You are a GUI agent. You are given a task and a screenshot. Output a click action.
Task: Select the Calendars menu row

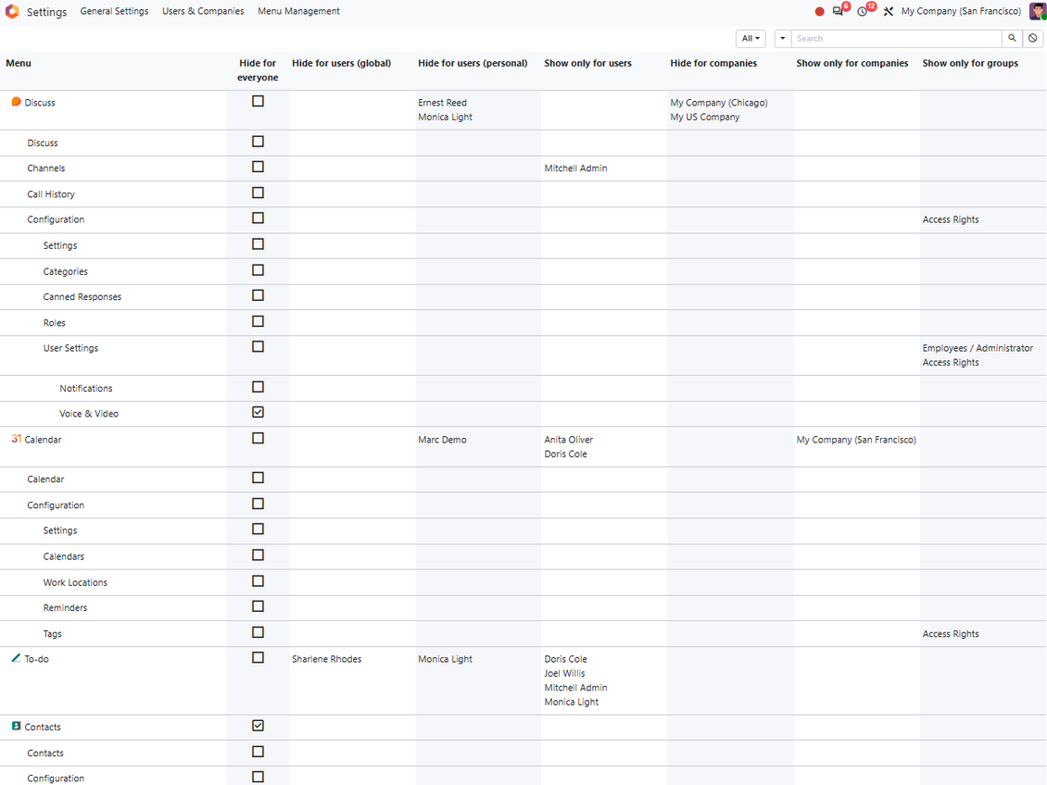63,556
